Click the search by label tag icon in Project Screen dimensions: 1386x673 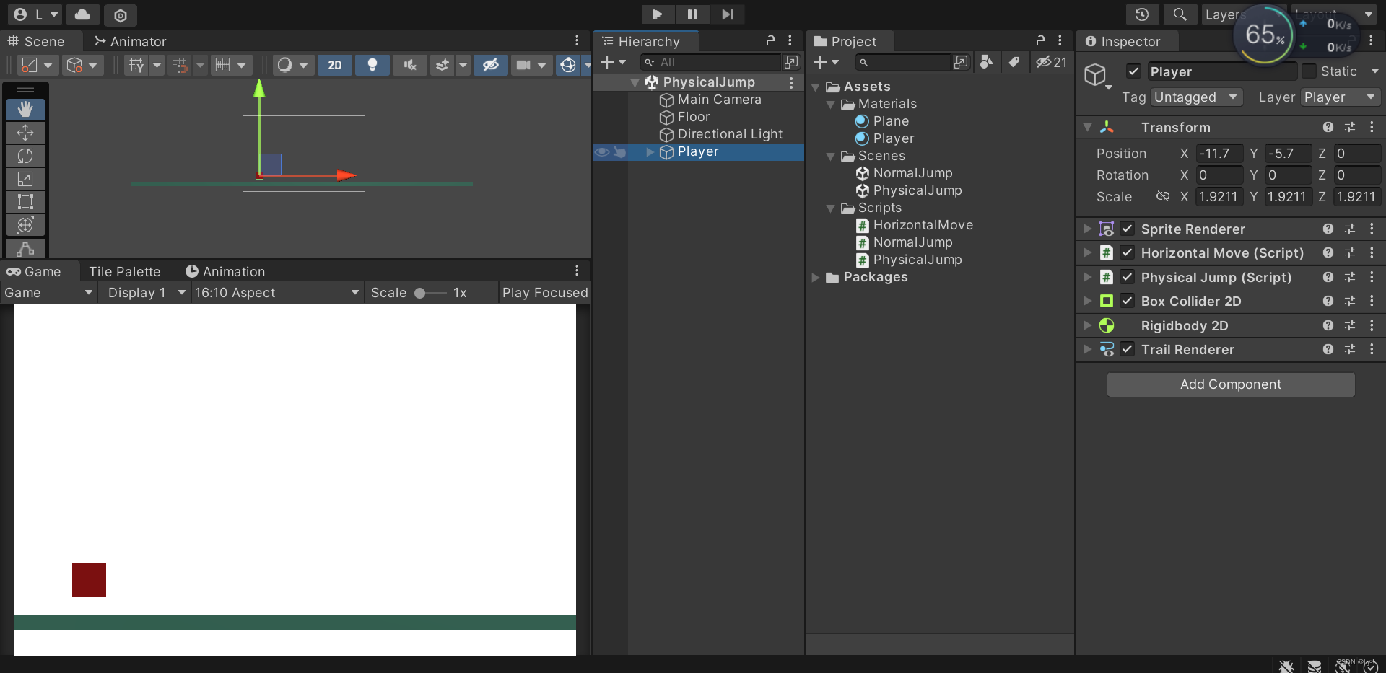pyautogui.click(x=1014, y=62)
